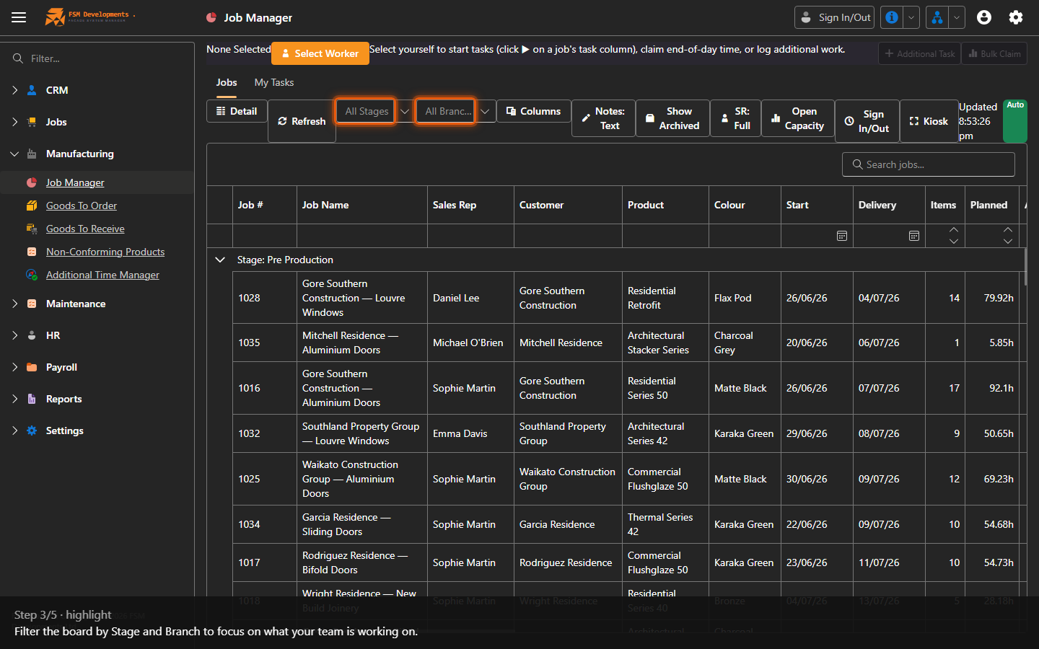Increase the Items filter stepper value
This screenshot has width=1039, height=649.
point(954,230)
